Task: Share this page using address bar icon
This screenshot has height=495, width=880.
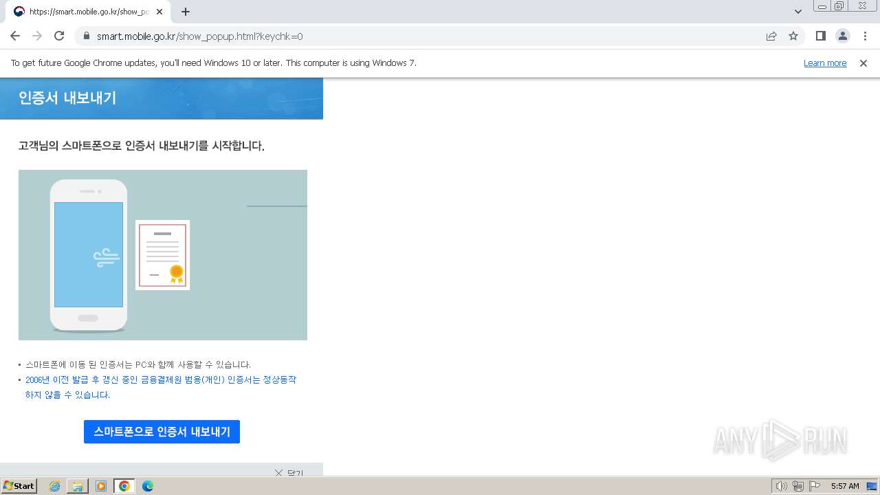Action: (771, 36)
